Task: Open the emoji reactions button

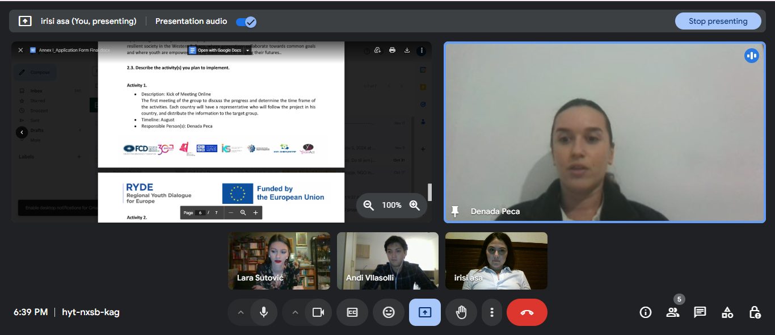Action: coord(389,312)
